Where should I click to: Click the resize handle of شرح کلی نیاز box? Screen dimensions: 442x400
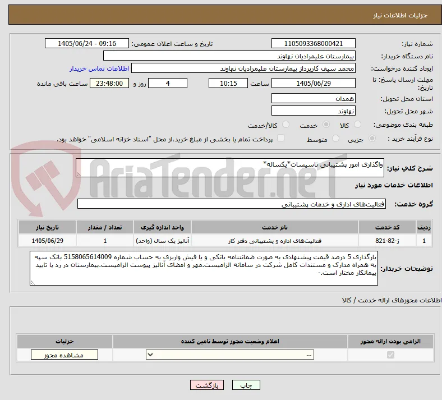point(79,174)
